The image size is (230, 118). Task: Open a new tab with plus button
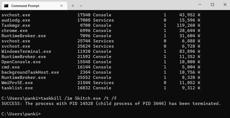[73, 6]
